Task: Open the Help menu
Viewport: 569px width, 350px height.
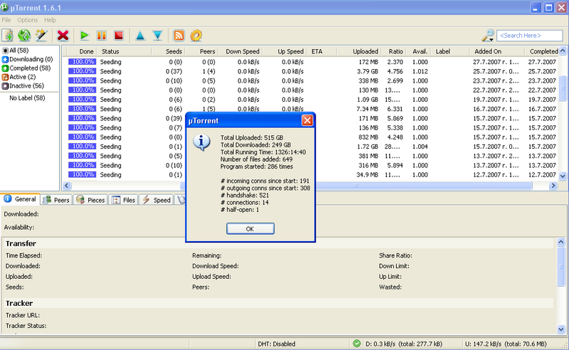Action: pos(50,20)
